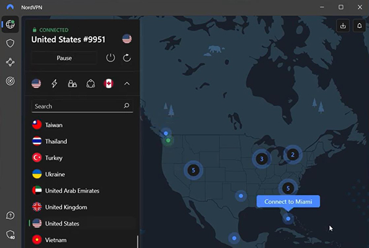Select Turkey in country list
Screen dimensions: 369x248
point(82,158)
